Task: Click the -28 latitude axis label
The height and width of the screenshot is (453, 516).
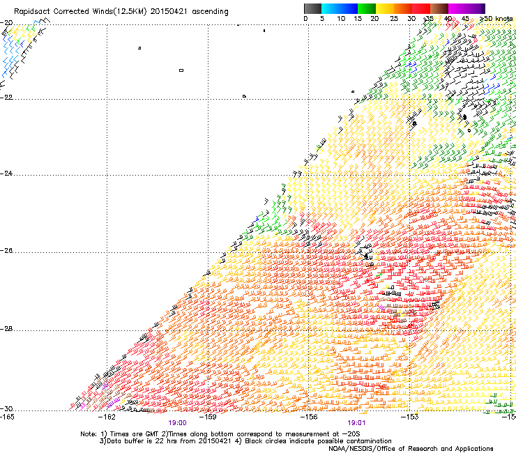Action: pos(6,329)
